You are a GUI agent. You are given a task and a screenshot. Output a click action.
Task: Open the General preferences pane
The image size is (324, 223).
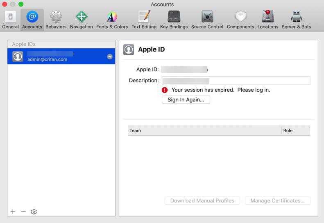(x=10, y=20)
